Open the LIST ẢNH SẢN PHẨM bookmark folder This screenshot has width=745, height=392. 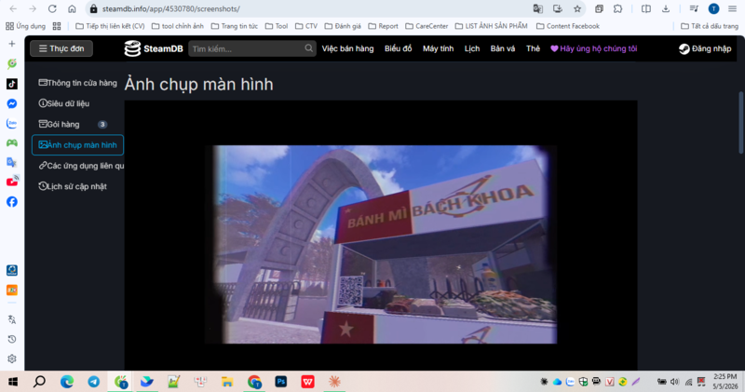492,26
